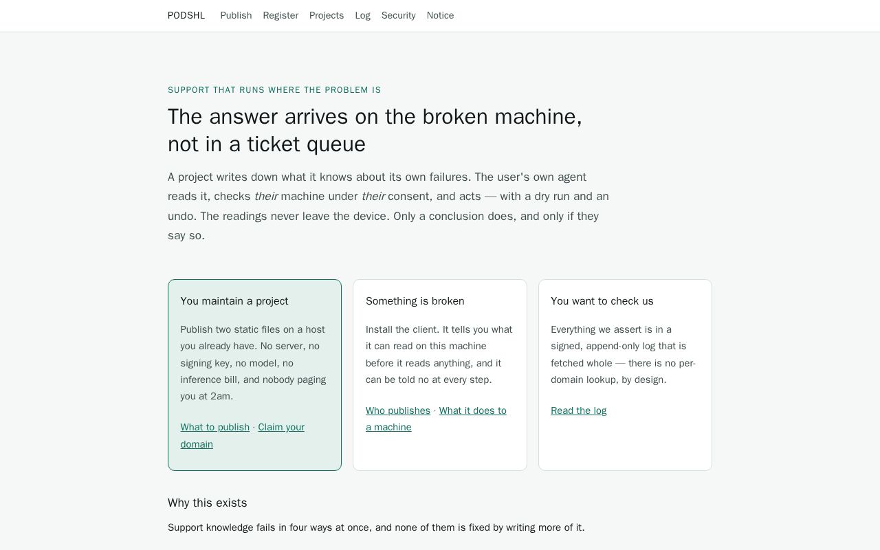This screenshot has height=550, width=880.
Task: Open the Publish menu item
Action: pos(236,15)
